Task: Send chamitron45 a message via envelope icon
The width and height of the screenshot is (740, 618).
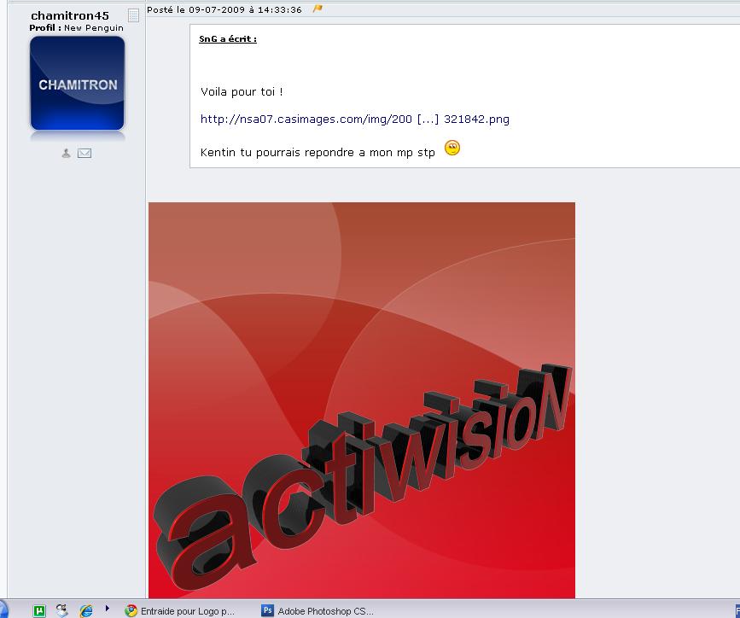Action: (84, 153)
